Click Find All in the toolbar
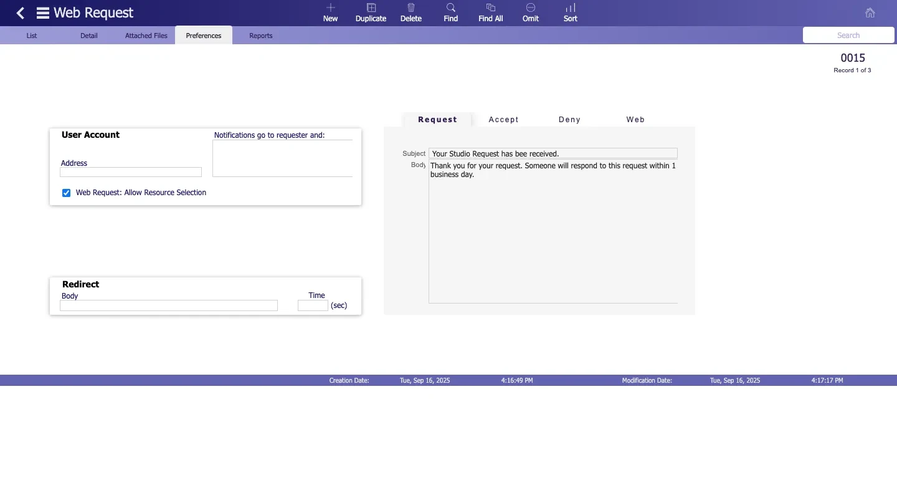 (491, 12)
